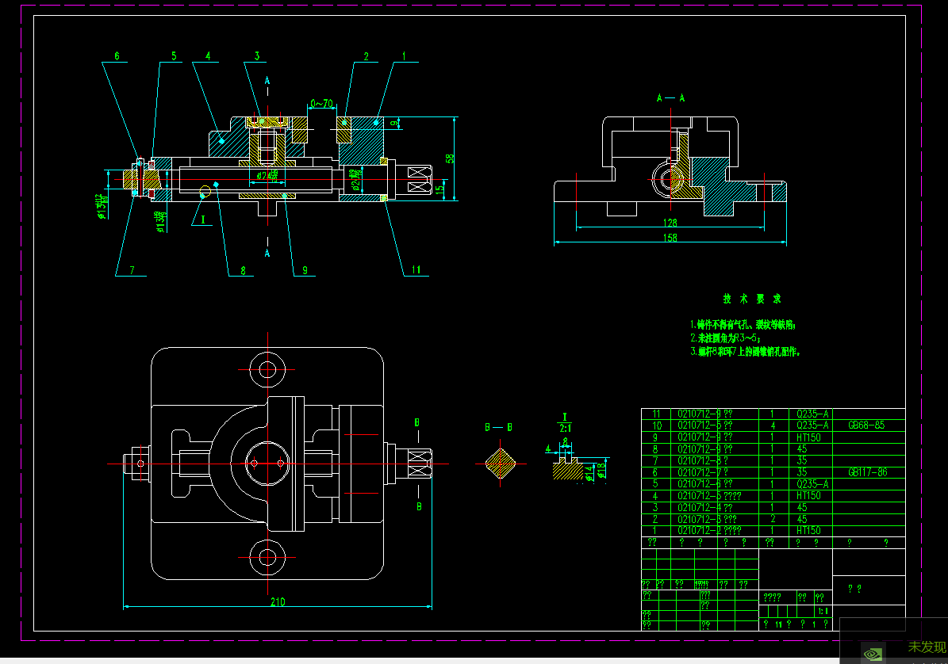The width and height of the screenshot is (948, 664).
Task: Select the 210 overall length dimension in plan view
Action: coord(278,602)
